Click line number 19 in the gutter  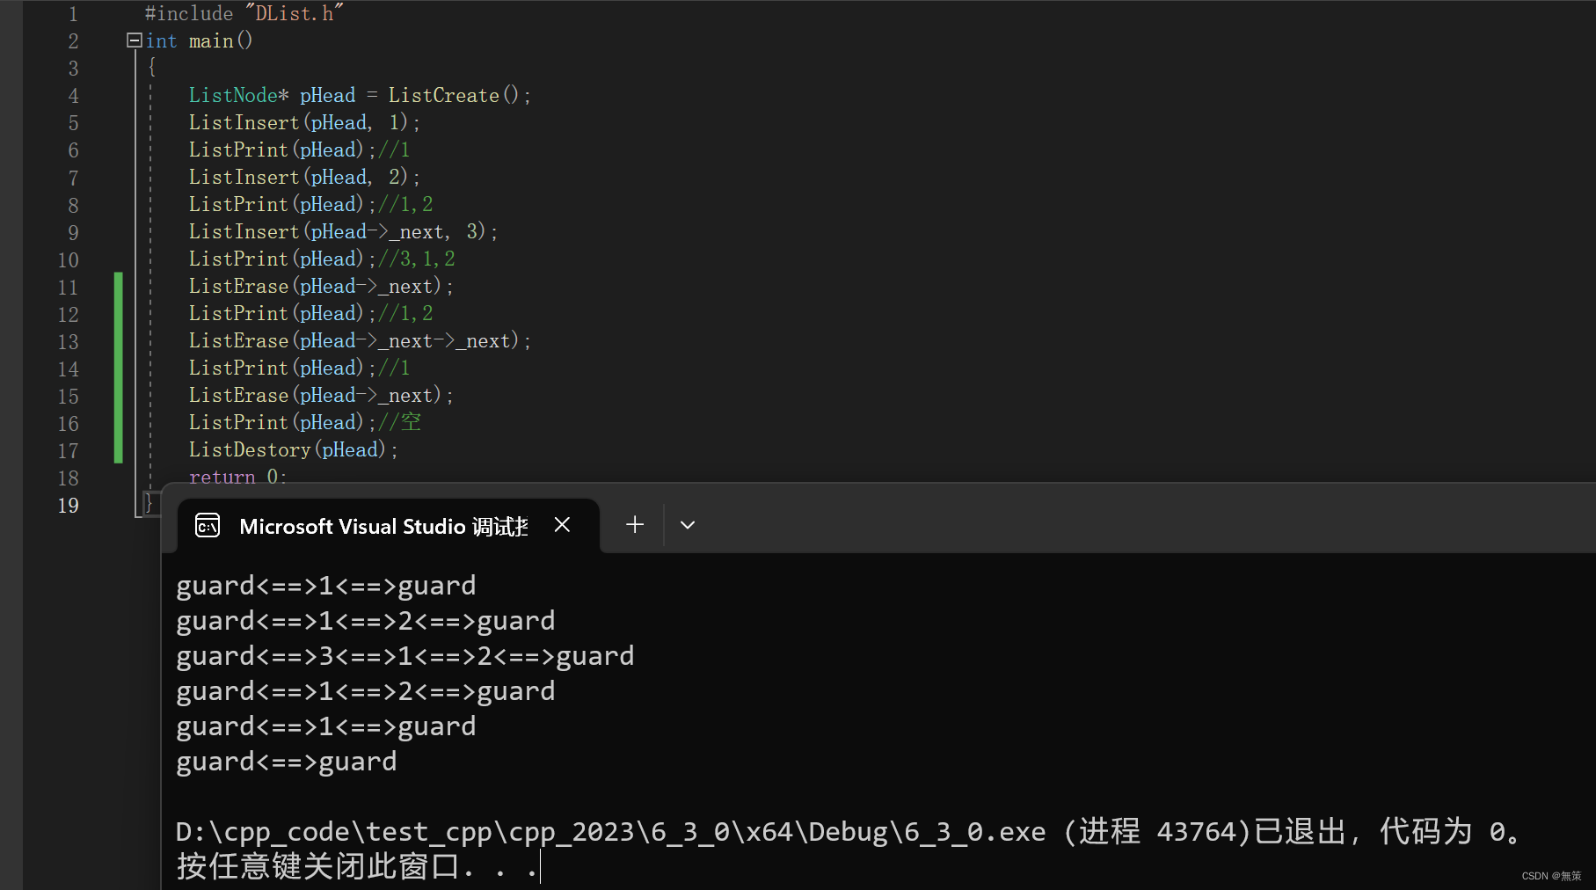pos(69,505)
